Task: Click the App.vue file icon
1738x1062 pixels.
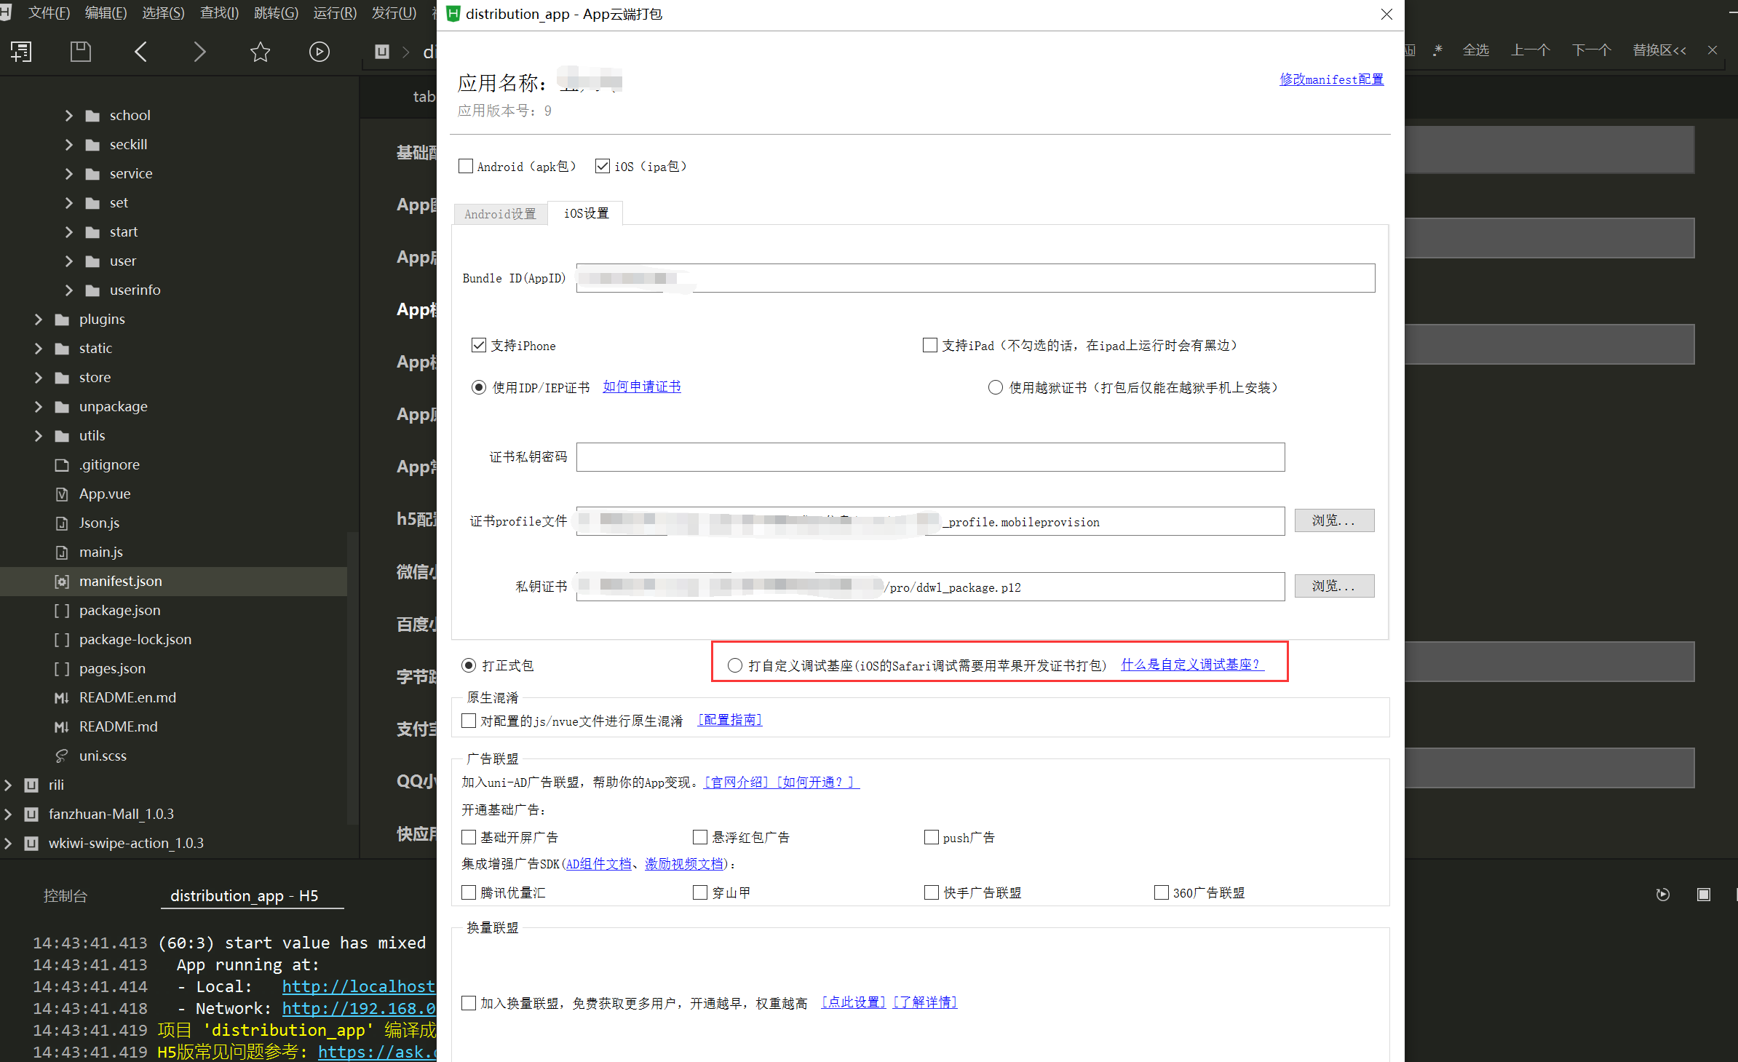Action: coord(62,494)
